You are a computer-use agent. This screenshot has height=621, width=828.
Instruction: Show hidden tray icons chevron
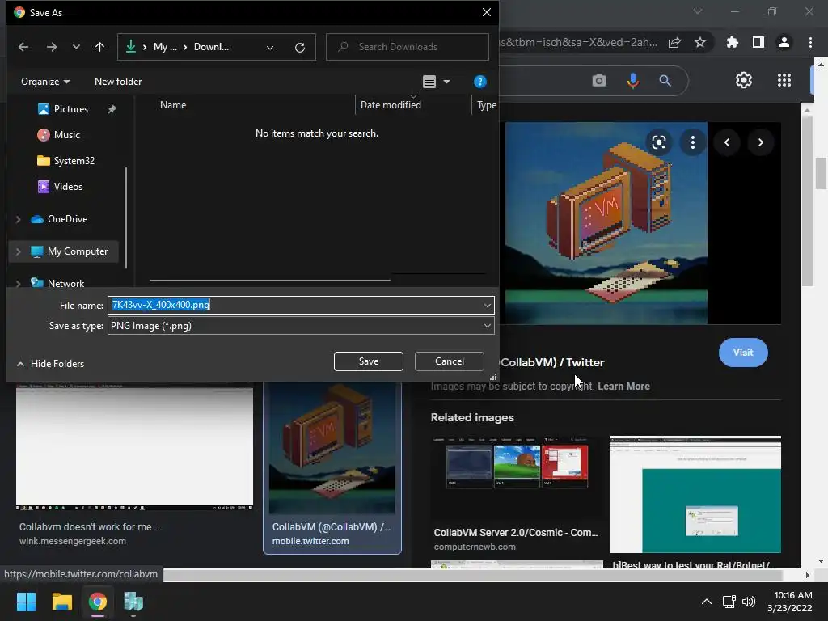pyautogui.click(x=706, y=602)
